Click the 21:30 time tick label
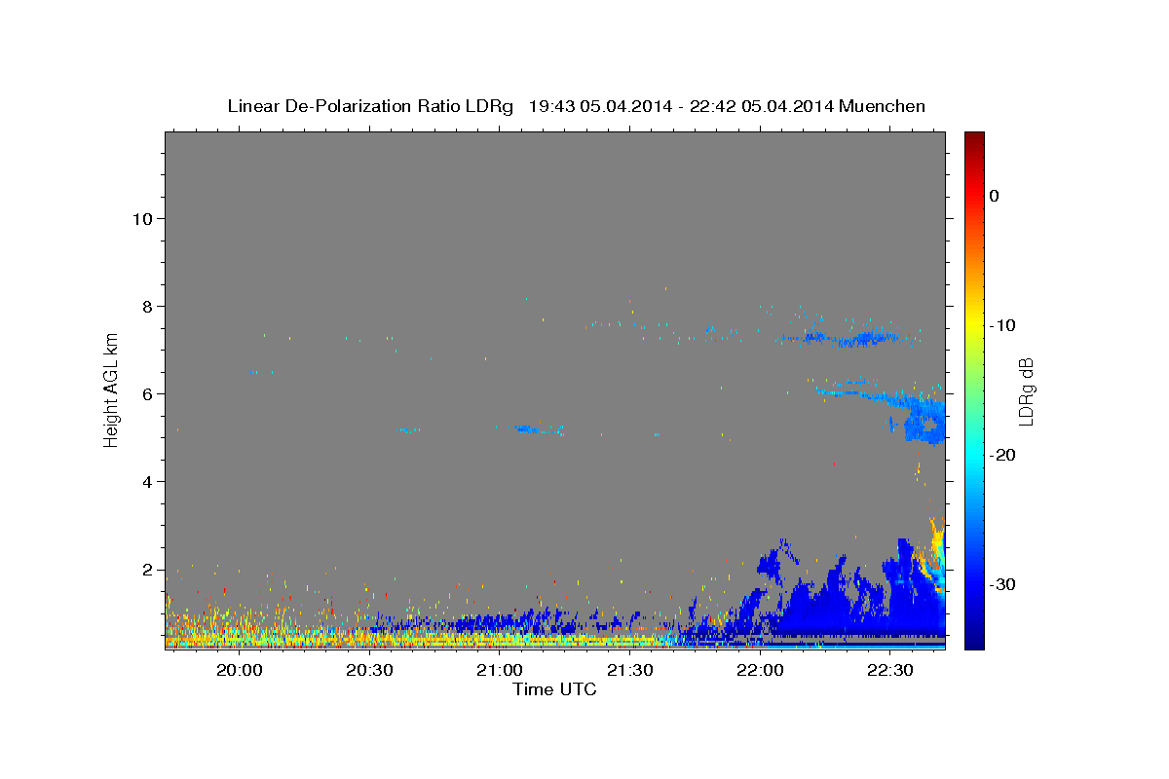 click(x=630, y=671)
